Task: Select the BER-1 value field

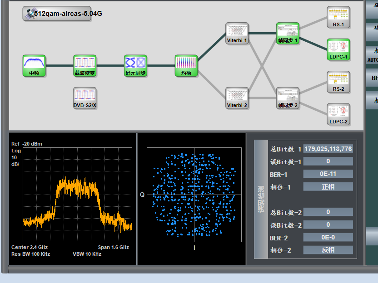Action: point(328,174)
